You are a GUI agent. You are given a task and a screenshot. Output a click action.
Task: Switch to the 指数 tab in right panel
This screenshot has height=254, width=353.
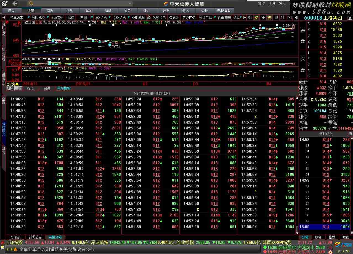coord(332,237)
